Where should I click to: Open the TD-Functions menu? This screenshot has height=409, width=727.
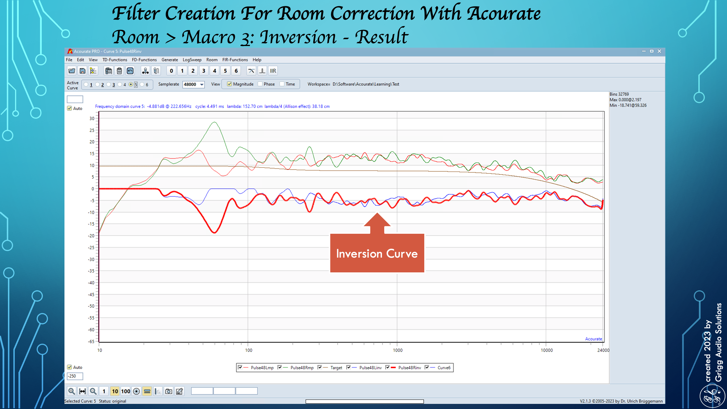click(115, 60)
